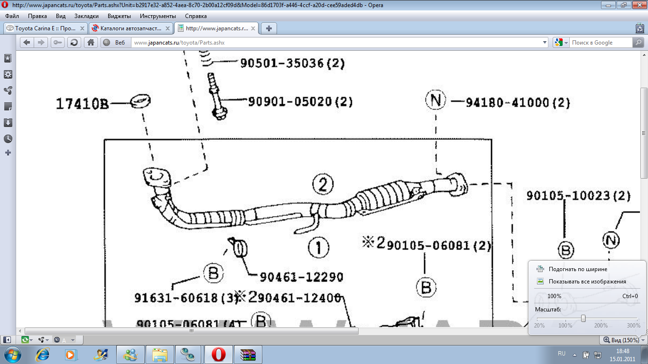
Task: Click the password wand key icon
Action: [58, 43]
